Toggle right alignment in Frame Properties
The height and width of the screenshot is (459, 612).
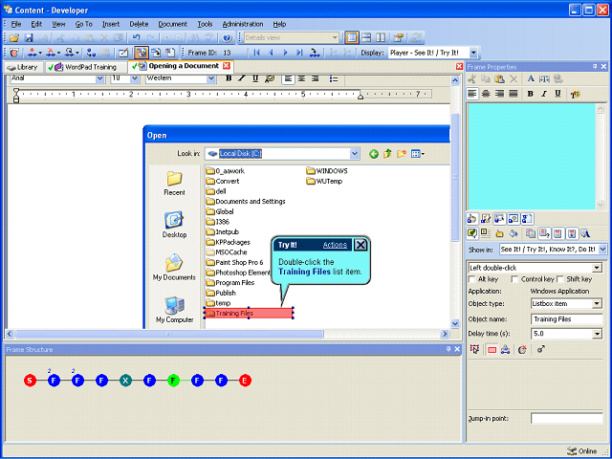pos(499,94)
